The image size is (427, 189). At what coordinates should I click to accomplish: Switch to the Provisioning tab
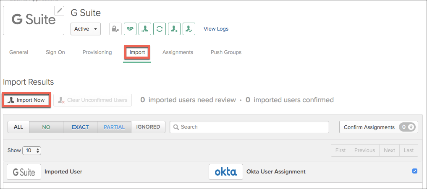point(97,52)
